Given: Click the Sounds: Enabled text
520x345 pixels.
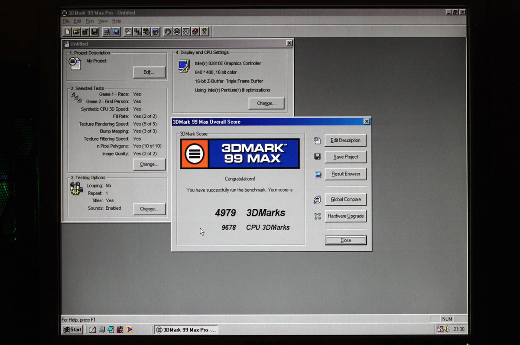Looking at the screenshot, I should 104,208.
